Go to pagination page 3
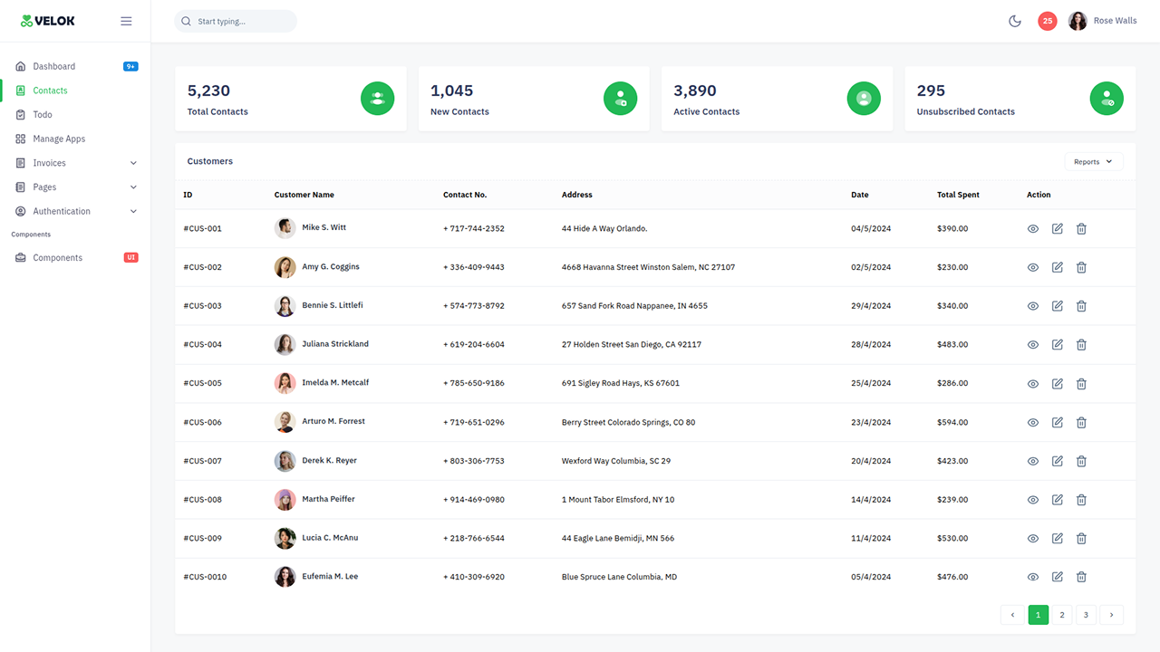The image size is (1160, 652). (1086, 615)
